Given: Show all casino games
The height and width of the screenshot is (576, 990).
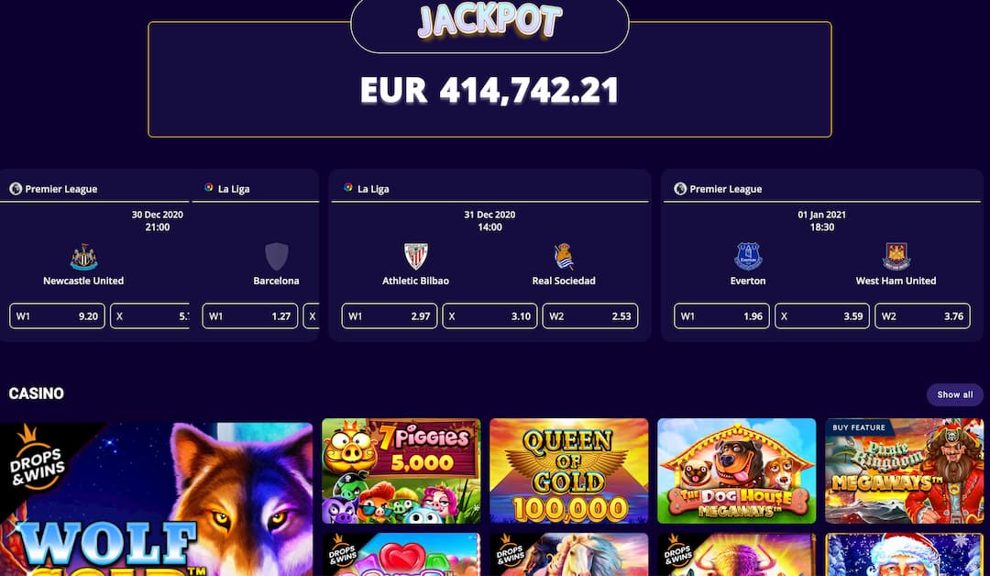Looking at the screenshot, I should (954, 394).
